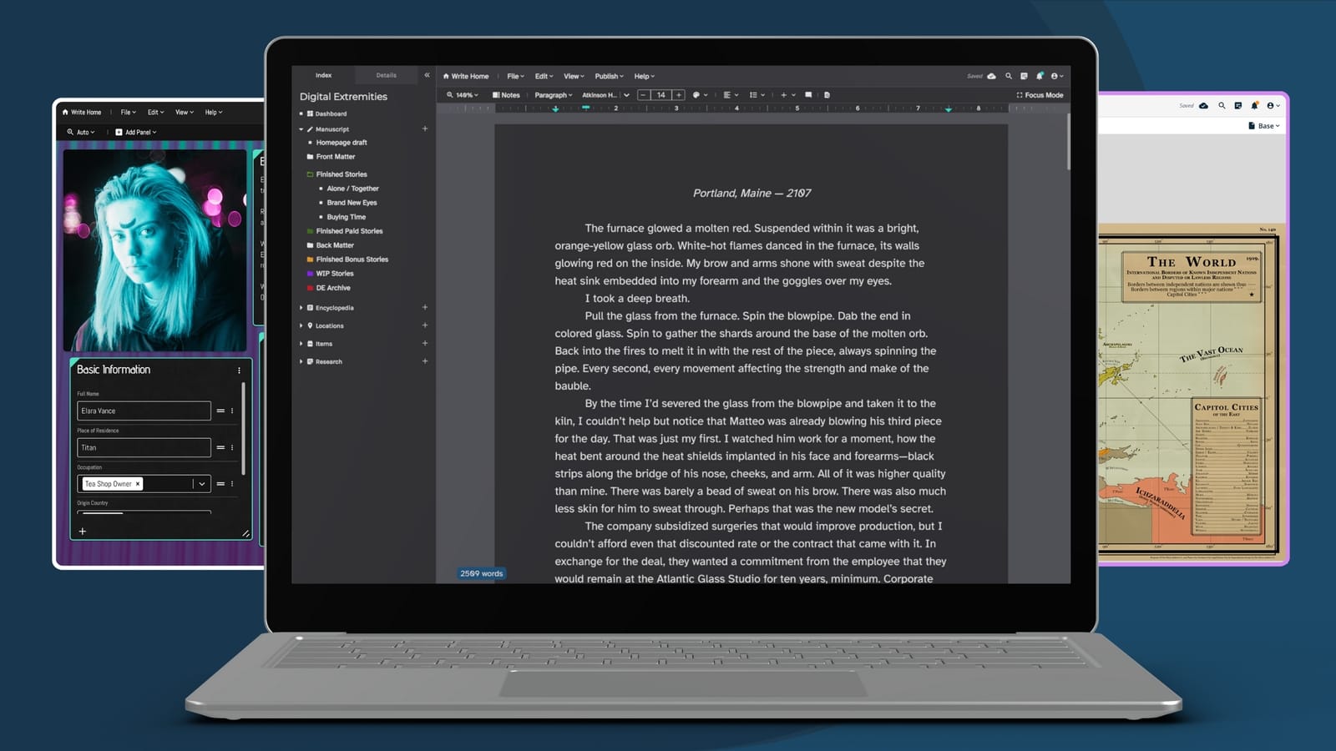Expand the Locations tree section
The width and height of the screenshot is (1336, 751).
301,325
